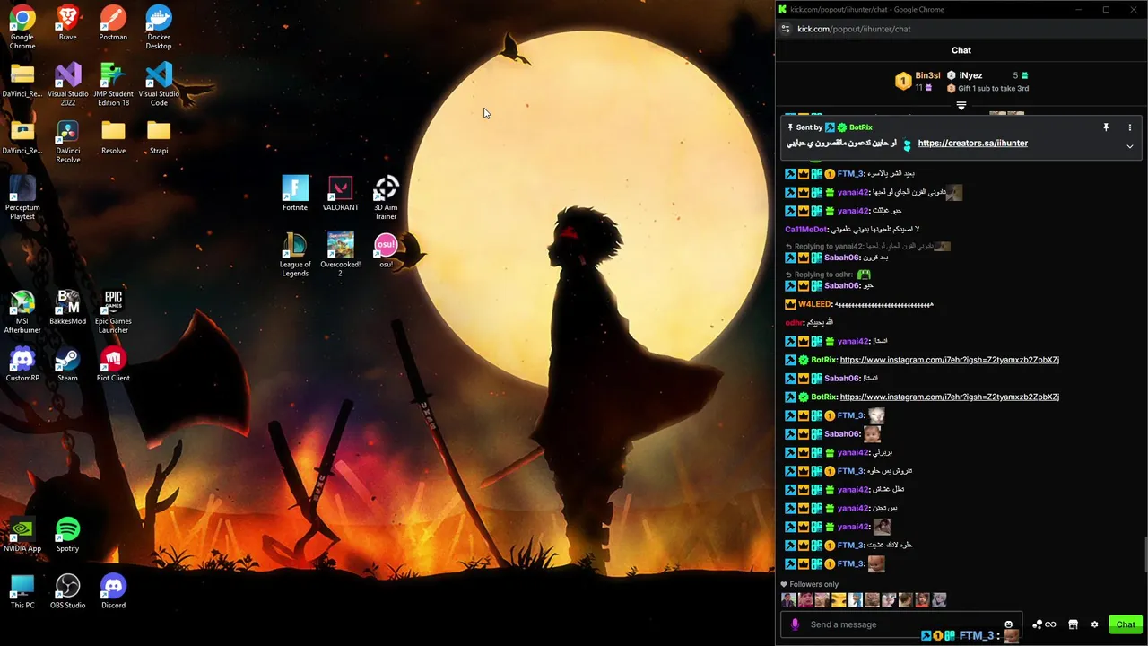Click username Ca11MeDot in chat
The image size is (1148, 646).
[805, 230]
